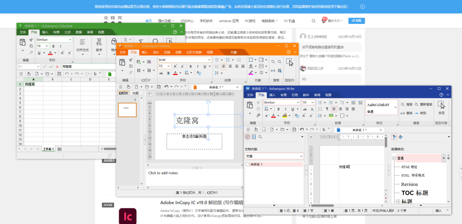Open the 文件 menu in Ashampoo Write
Image resolution: width=462 pixels, height=224 pixels.
coord(250,95)
